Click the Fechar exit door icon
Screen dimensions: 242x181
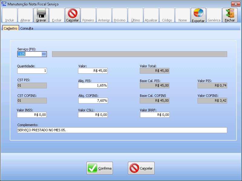pos(230,15)
